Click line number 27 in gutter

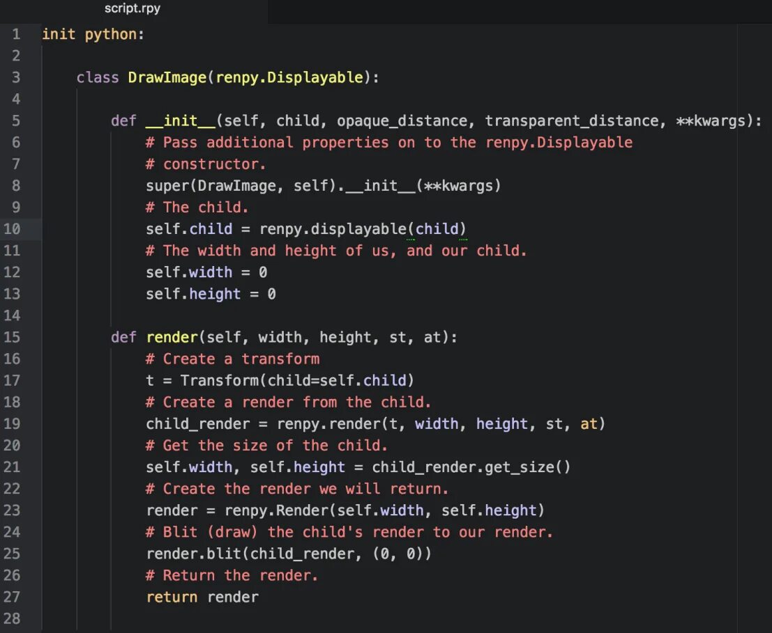click(x=12, y=597)
